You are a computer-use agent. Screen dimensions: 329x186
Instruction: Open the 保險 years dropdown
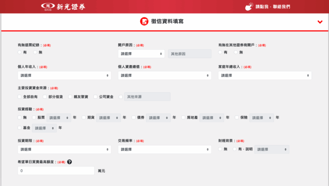261,118
